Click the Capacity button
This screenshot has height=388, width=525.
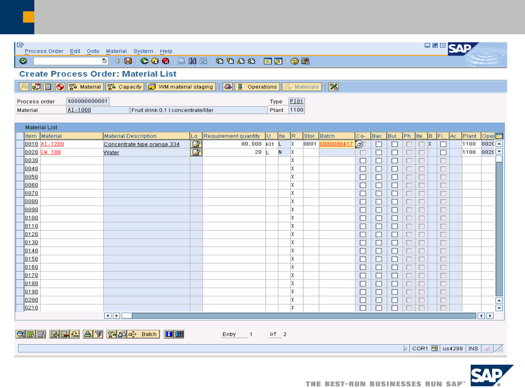125,87
